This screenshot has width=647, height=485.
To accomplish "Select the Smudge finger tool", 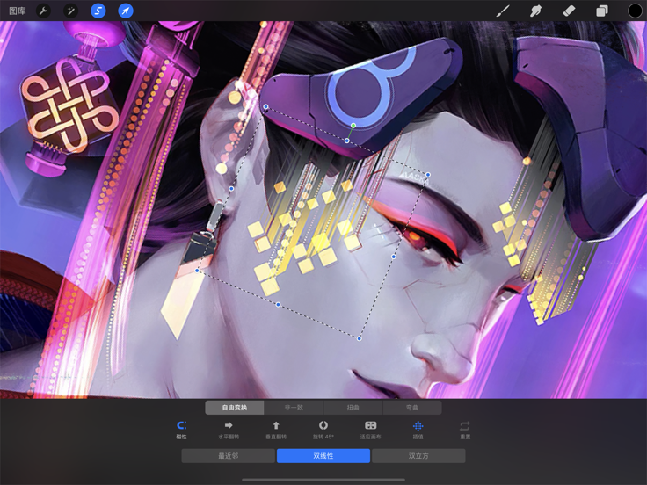I will (535, 11).
